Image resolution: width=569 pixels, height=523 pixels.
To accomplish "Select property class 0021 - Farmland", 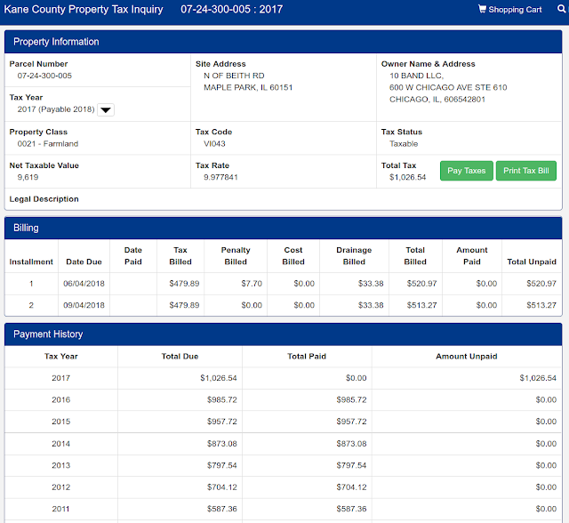I will pyautogui.click(x=48, y=144).
